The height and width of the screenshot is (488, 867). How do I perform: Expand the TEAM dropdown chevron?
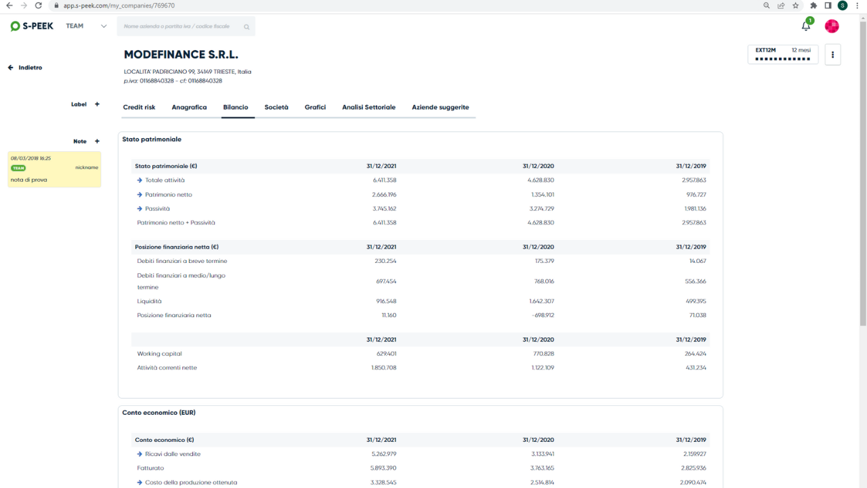point(104,26)
